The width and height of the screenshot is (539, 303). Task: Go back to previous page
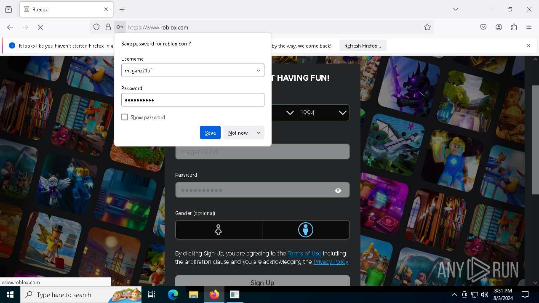[x=10, y=27]
